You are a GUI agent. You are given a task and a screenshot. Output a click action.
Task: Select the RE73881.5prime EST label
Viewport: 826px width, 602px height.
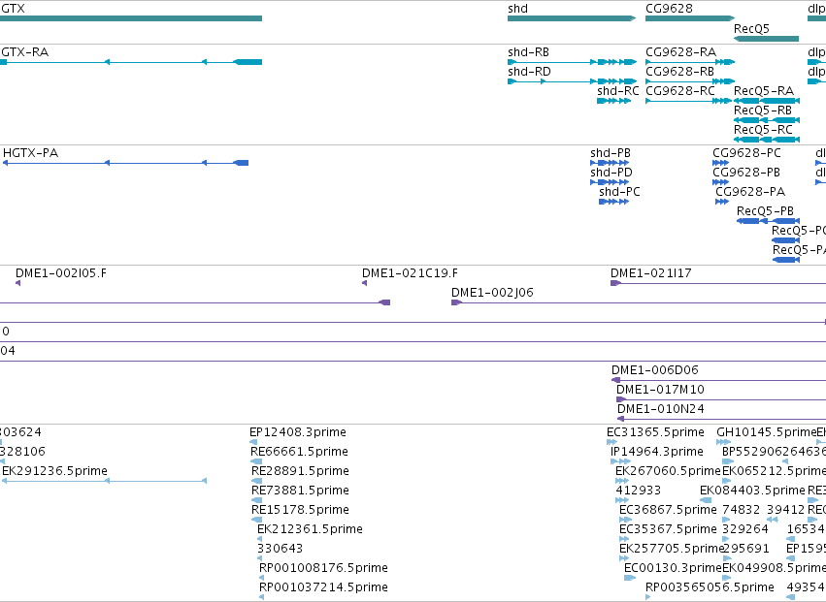pyautogui.click(x=300, y=491)
